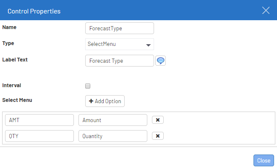
Task: Delete the QTY Quantity option row
Action: point(158,136)
